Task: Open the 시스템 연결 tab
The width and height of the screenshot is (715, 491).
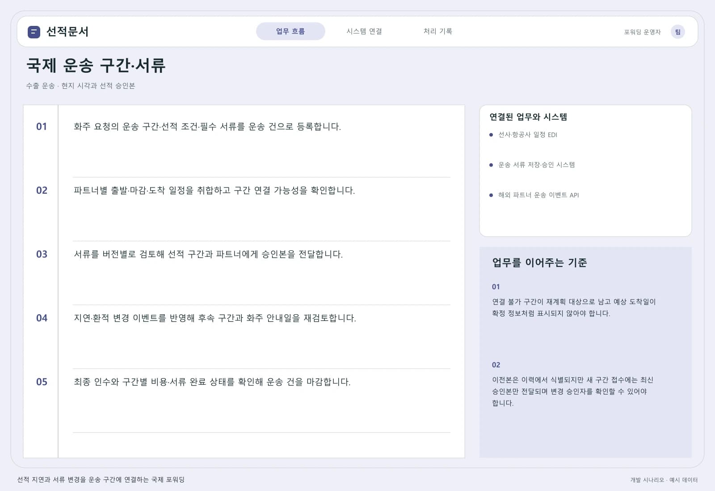Action: pos(364,31)
